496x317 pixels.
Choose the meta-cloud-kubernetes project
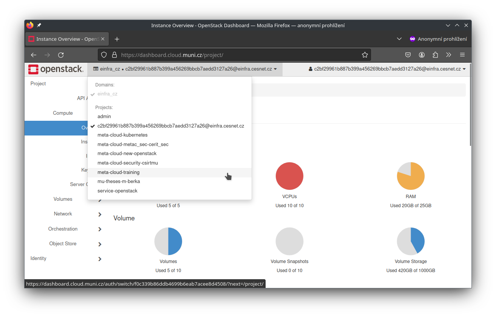(x=122, y=135)
